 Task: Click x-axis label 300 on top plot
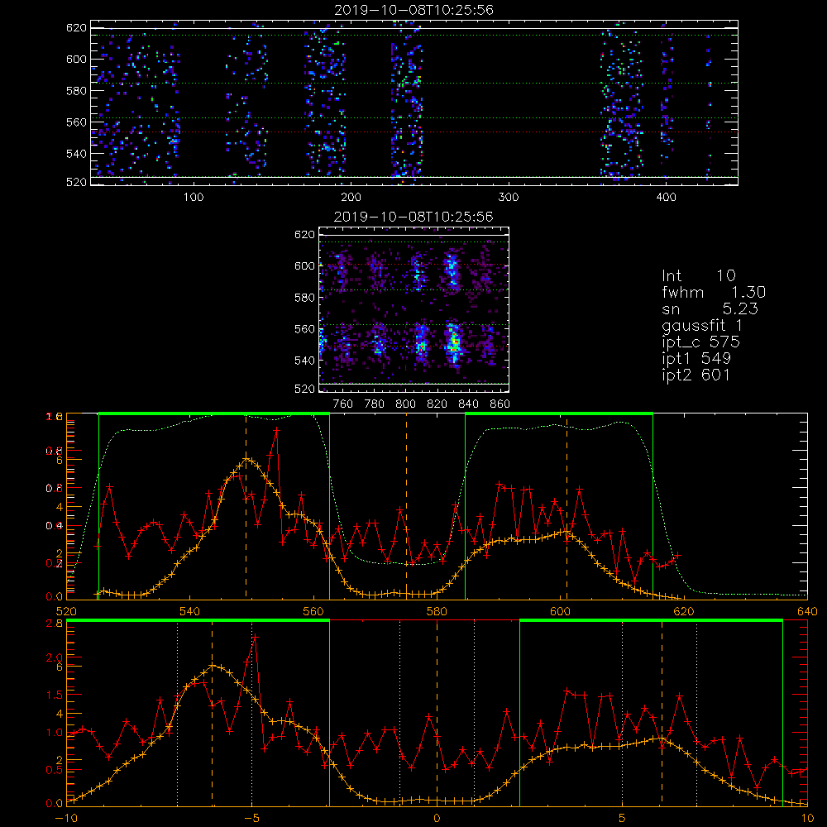coord(509,198)
